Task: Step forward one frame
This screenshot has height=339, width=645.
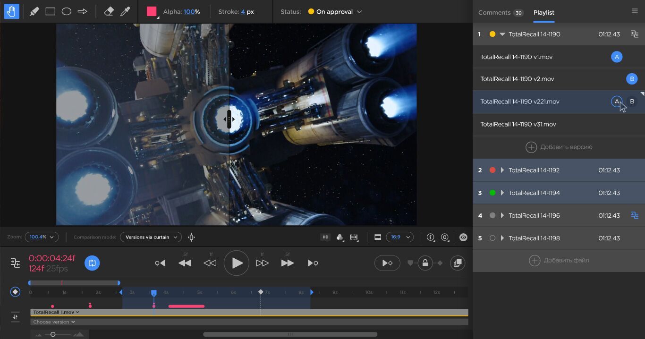Action: click(262, 263)
